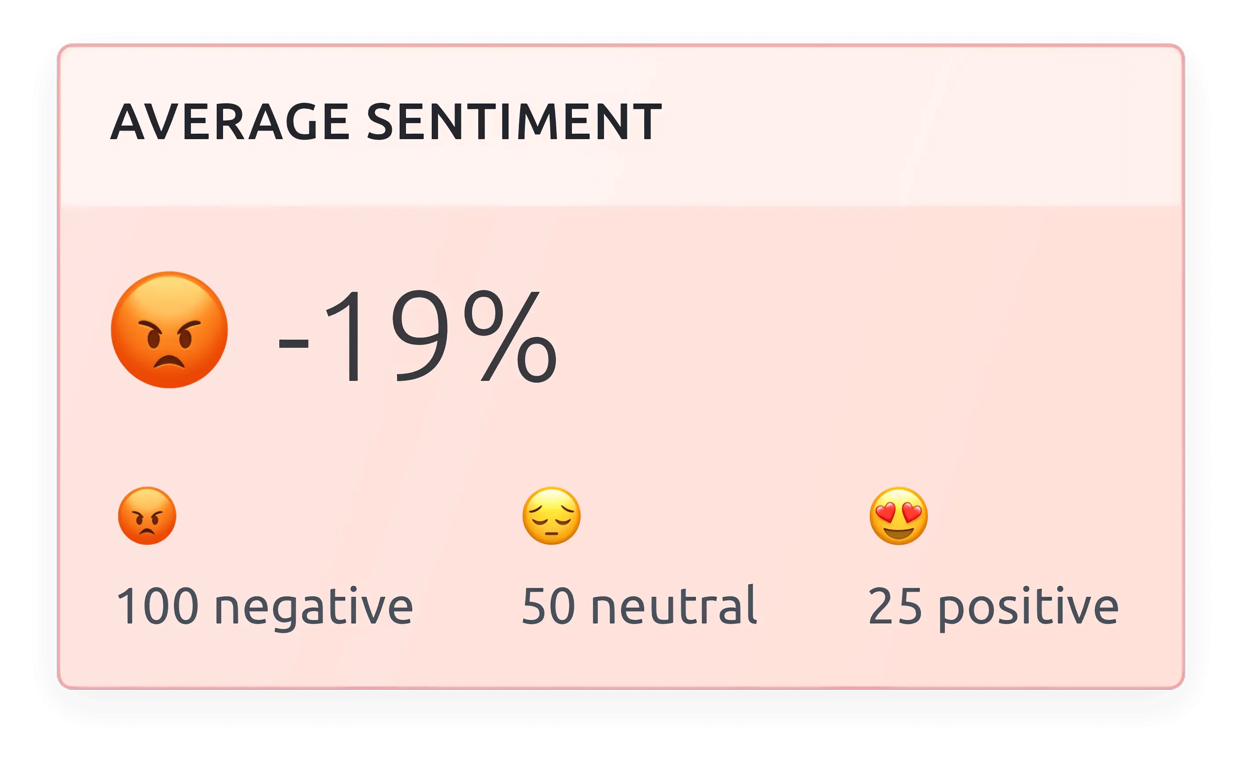Click the pensive face emoji above neutral
The image size is (1242, 760).
551,516
